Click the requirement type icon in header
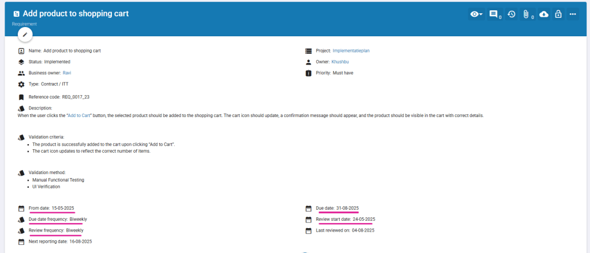This screenshot has height=253, width=590. pyautogui.click(x=16, y=13)
